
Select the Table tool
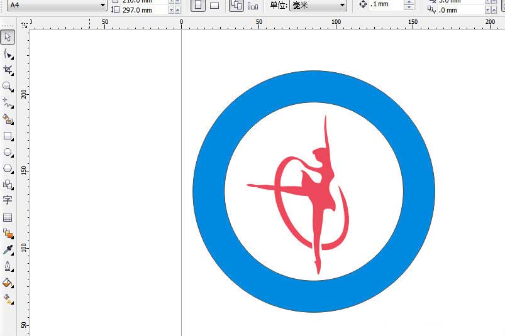[8, 217]
